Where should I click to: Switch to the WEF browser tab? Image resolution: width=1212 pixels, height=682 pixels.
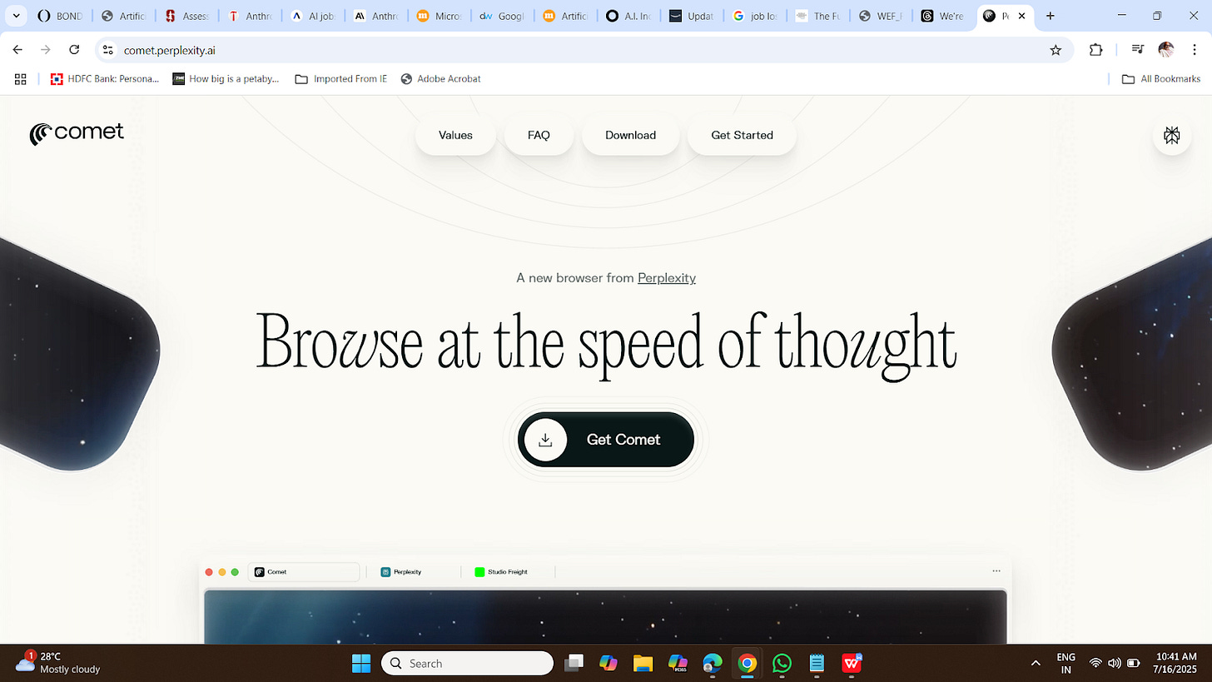881,16
